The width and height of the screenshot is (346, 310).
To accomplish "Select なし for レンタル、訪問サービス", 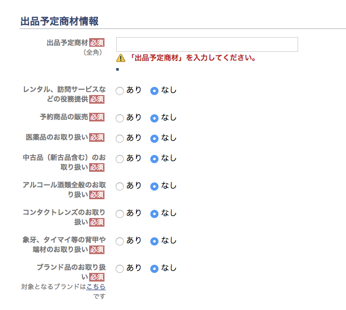I will (x=154, y=91).
